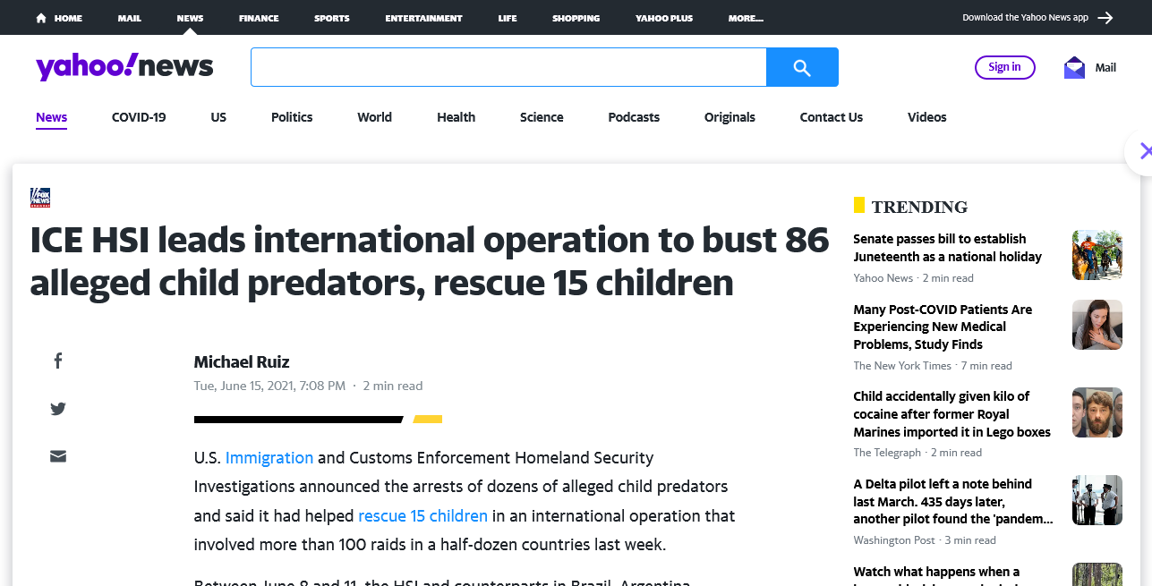1152x586 pixels.
Task: Click the arrow next to Download app
Action: point(1105,18)
